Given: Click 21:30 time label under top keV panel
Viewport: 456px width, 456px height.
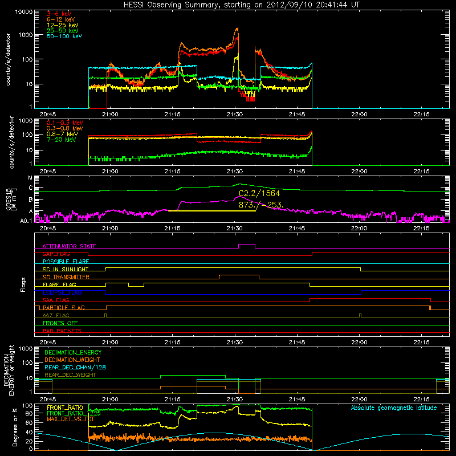Looking at the screenshot, I should (x=234, y=115).
